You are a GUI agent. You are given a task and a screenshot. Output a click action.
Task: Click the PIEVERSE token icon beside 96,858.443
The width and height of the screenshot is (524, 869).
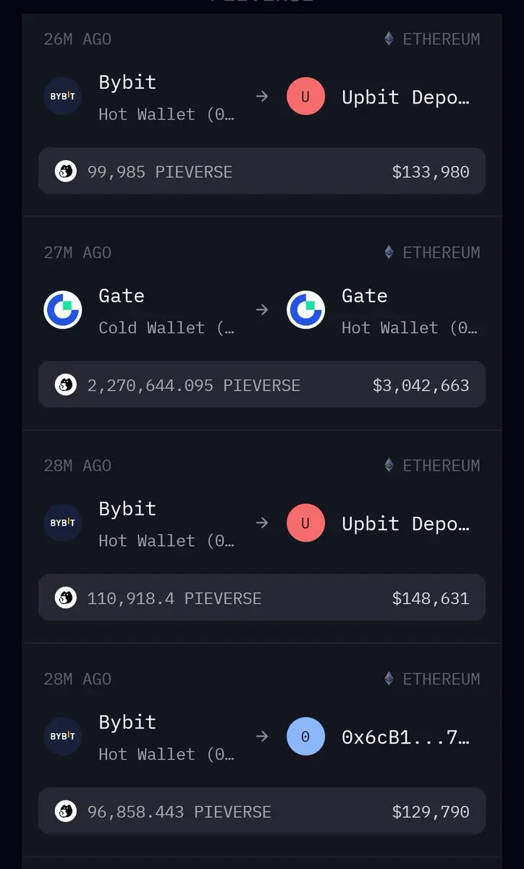click(66, 811)
